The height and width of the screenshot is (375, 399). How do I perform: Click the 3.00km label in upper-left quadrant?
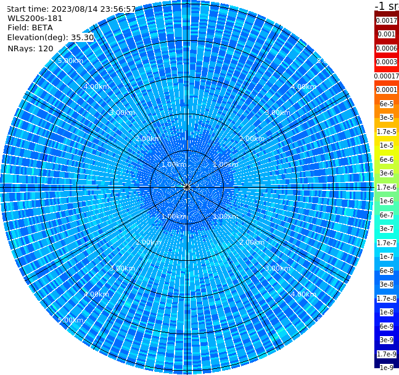[x=122, y=112]
